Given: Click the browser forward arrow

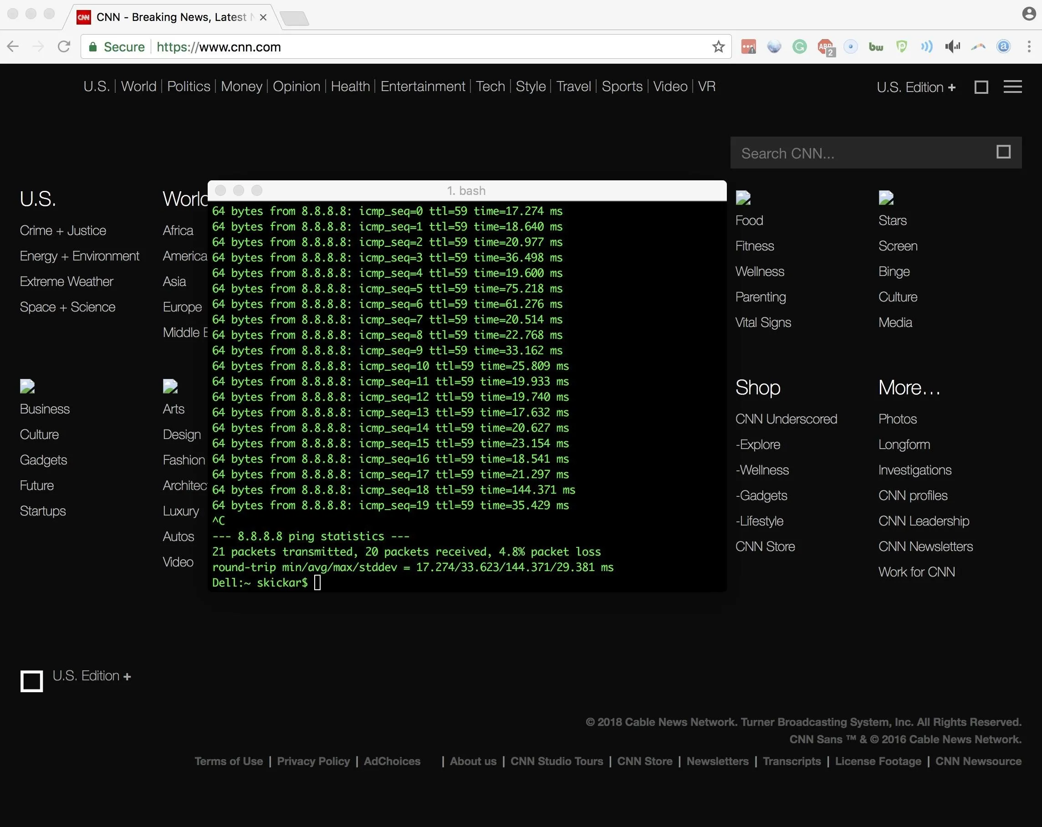Looking at the screenshot, I should point(38,47).
